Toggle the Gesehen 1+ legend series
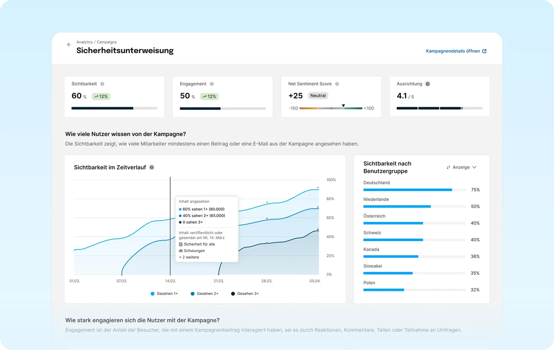The height and width of the screenshot is (350, 554). pyautogui.click(x=164, y=294)
